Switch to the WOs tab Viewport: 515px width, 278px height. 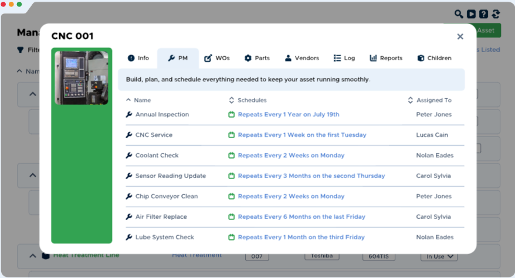tap(216, 59)
